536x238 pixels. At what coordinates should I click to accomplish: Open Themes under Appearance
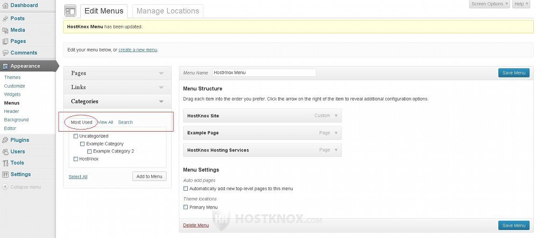(x=12, y=77)
